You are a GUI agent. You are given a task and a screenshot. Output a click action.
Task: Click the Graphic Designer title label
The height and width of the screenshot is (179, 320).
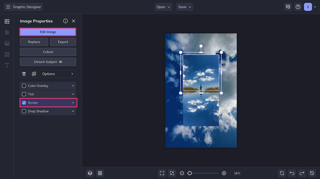pyautogui.click(x=27, y=7)
